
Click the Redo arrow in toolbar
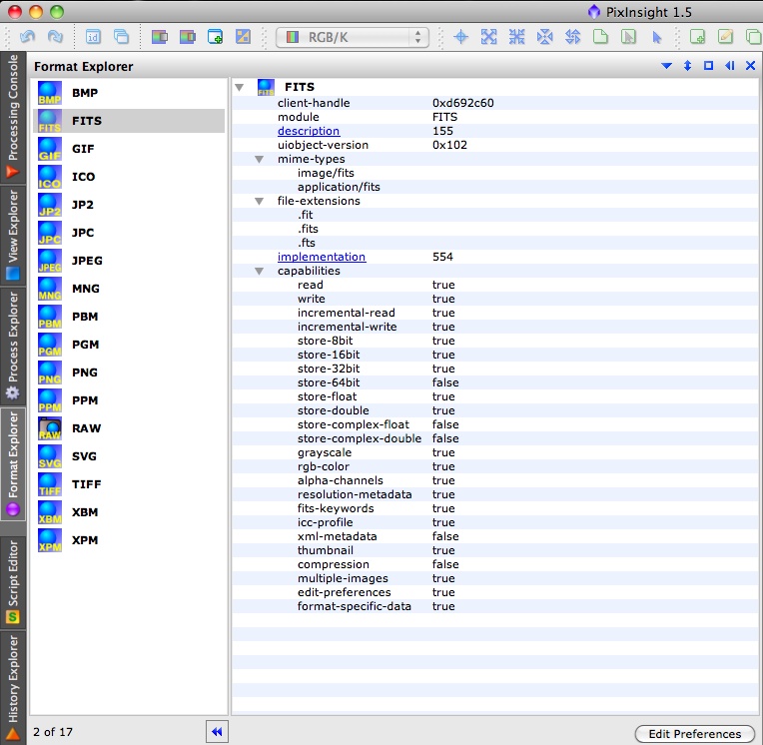tap(55, 37)
